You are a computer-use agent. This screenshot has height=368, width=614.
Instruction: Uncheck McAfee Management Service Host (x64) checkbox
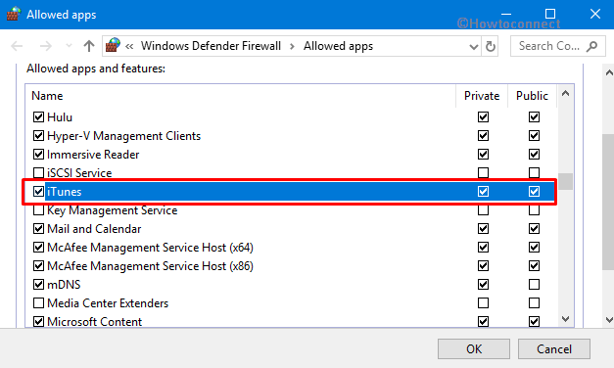[x=38, y=248]
